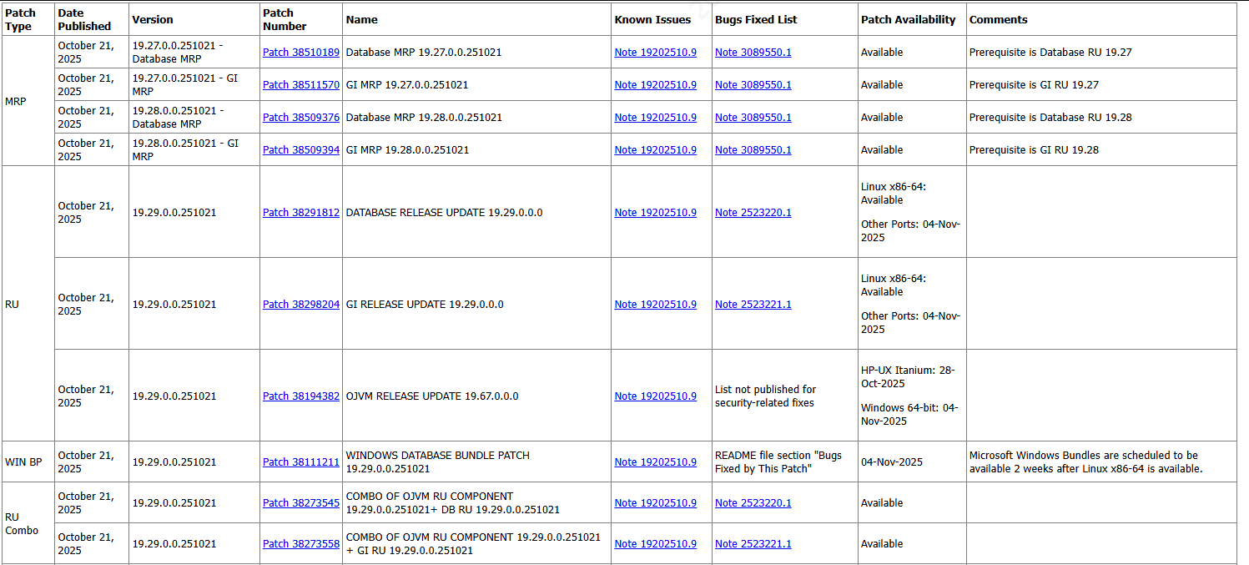Viewport: 1249px width, 565px height.
Task: Open Known Issues note for GI RELEASE UPDATE row
Action: point(656,305)
